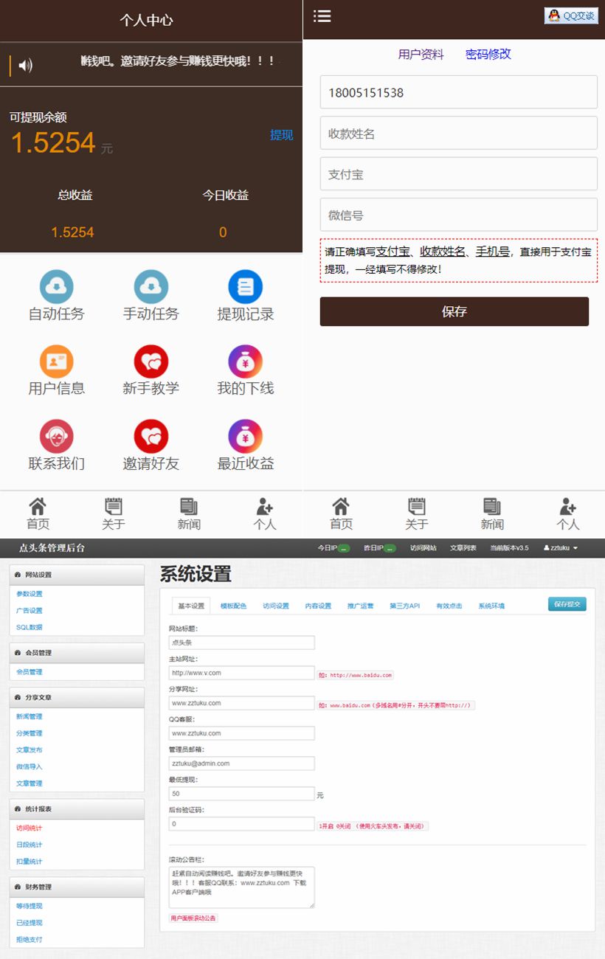Open the 最近收益 money bag icon

[245, 436]
